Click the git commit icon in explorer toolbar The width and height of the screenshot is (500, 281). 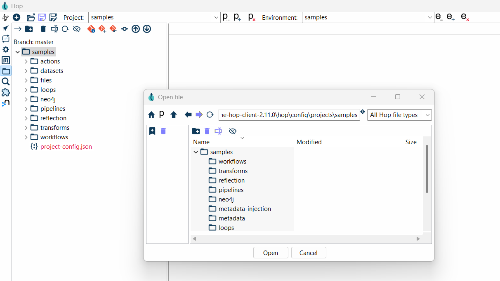point(124,29)
